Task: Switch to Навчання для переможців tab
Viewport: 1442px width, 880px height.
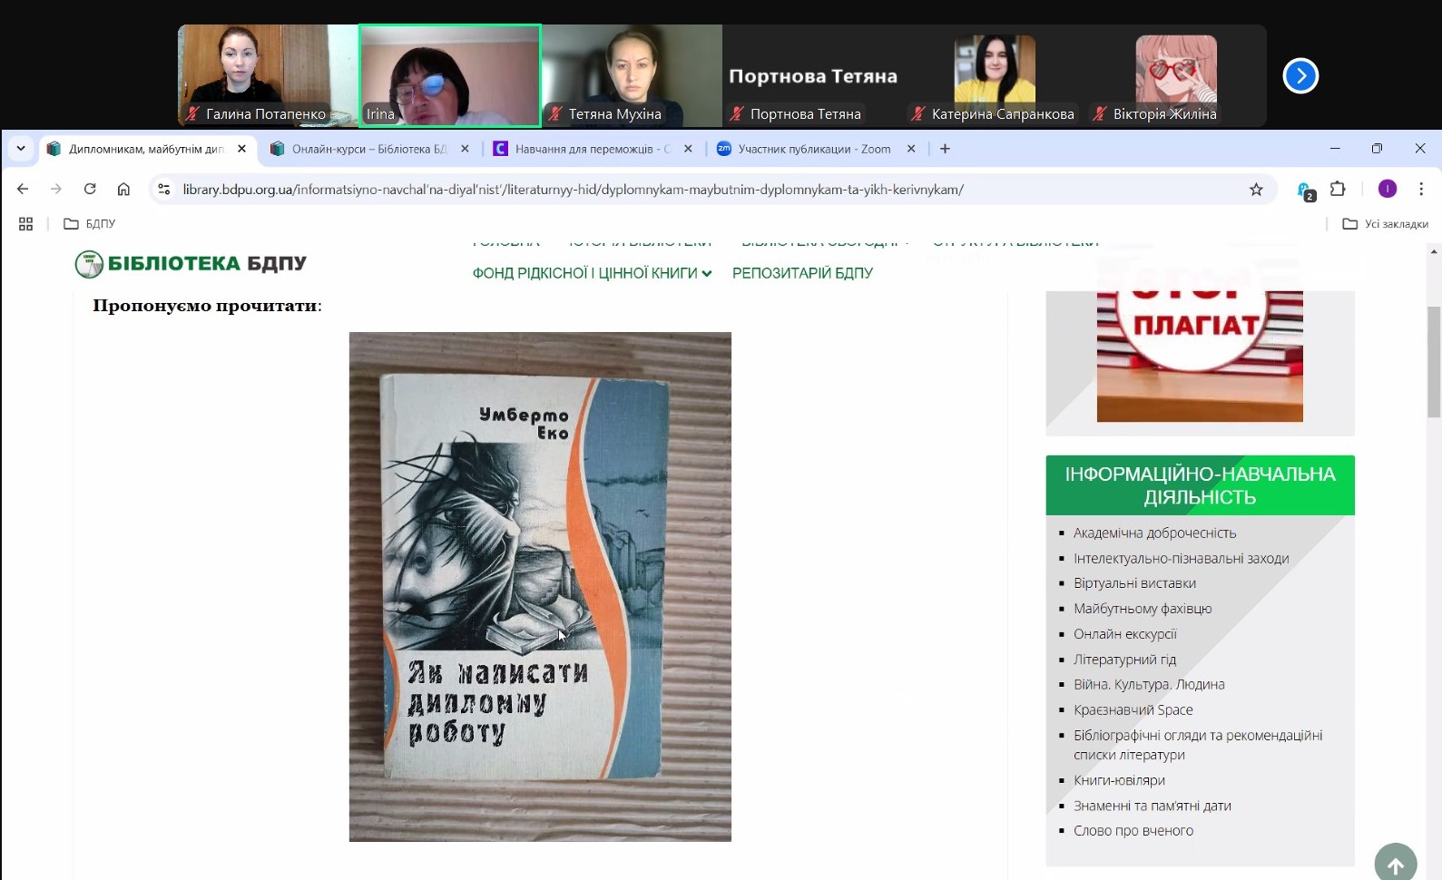Action: (592, 149)
